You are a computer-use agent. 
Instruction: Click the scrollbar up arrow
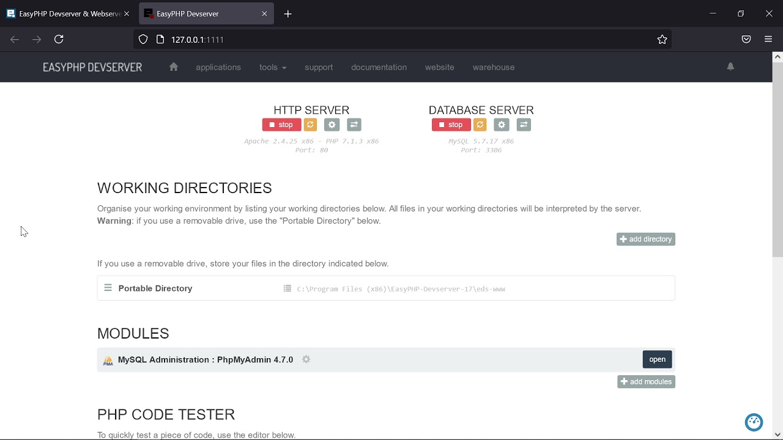778,57
